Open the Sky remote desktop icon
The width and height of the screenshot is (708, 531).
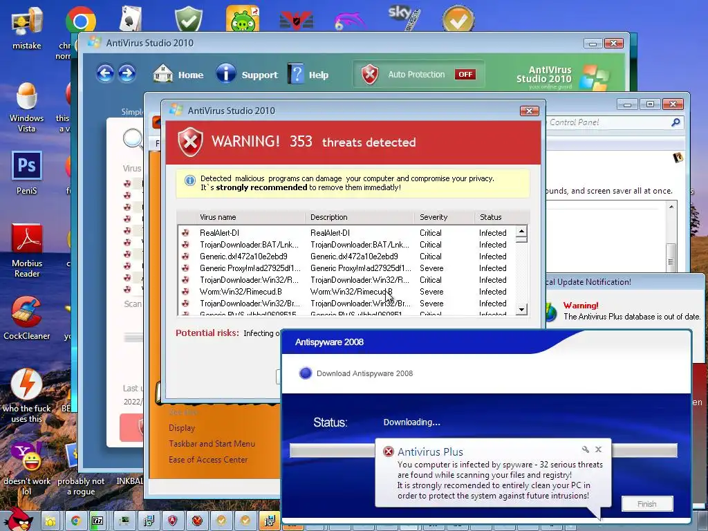404,18
